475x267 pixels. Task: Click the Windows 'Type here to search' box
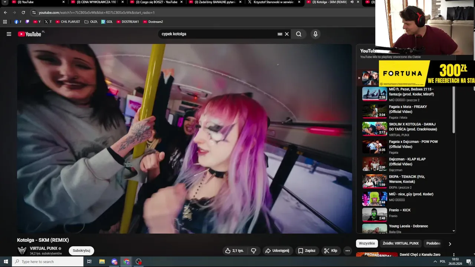(x=47, y=261)
